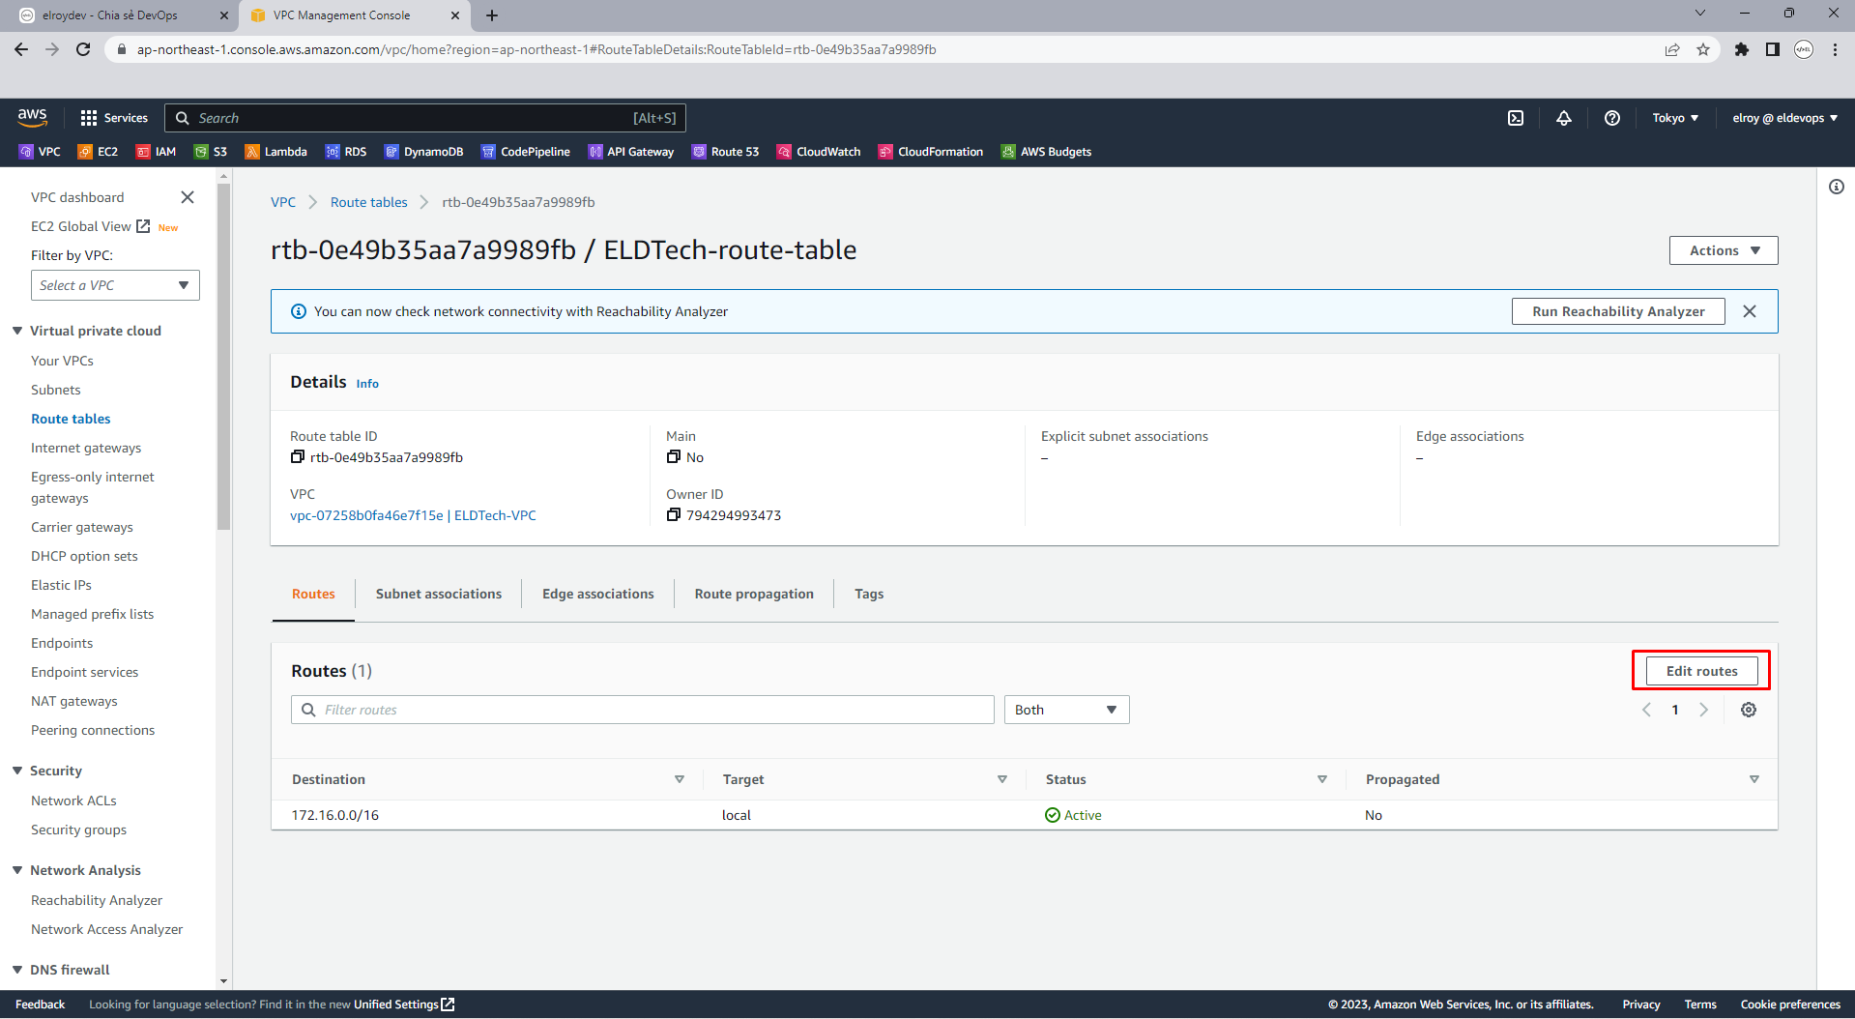This screenshot has width=1855, height=1019.
Task: Open the routes table settings gear
Action: click(x=1749, y=710)
